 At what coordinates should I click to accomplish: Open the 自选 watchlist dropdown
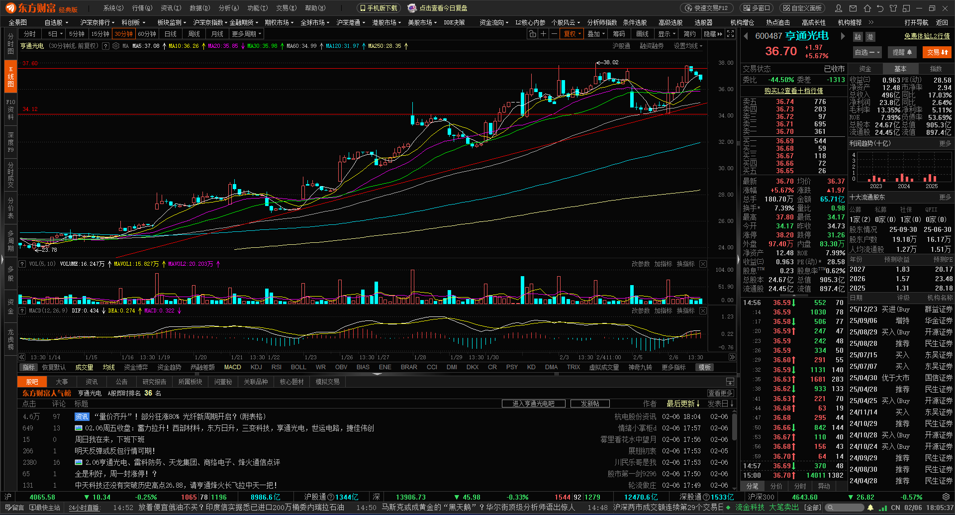click(x=867, y=52)
